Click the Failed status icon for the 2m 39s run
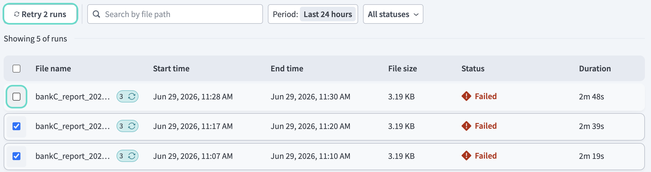651x172 pixels. pos(466,126)
